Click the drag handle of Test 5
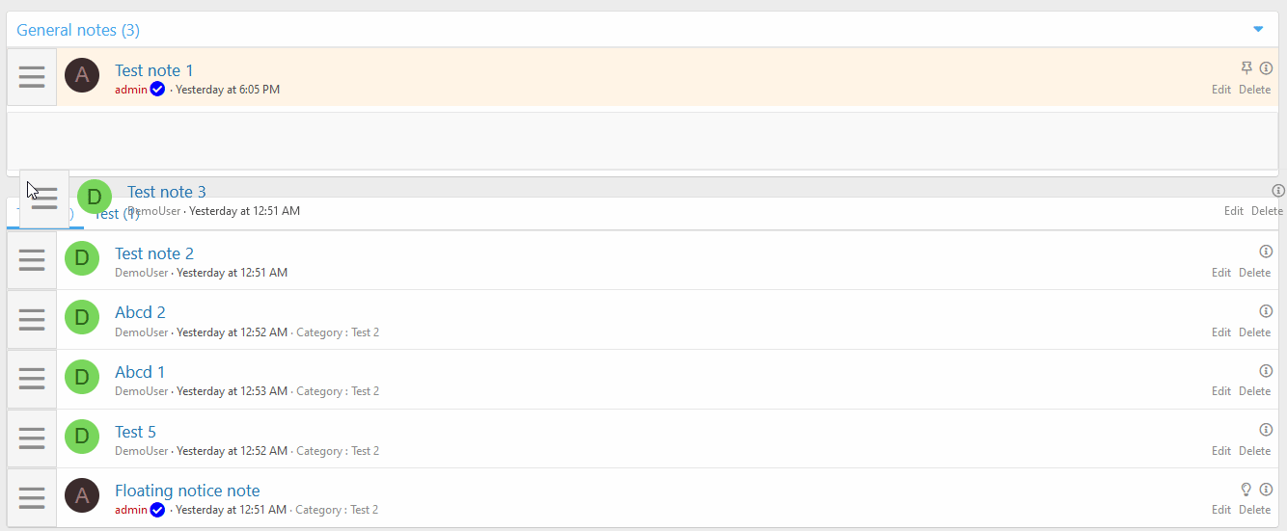 [32, 438]
